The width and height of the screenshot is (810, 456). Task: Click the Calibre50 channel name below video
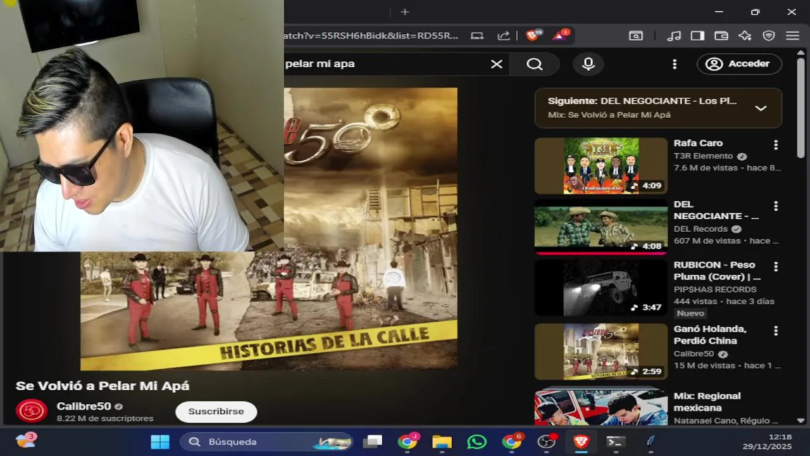(84, 406)
